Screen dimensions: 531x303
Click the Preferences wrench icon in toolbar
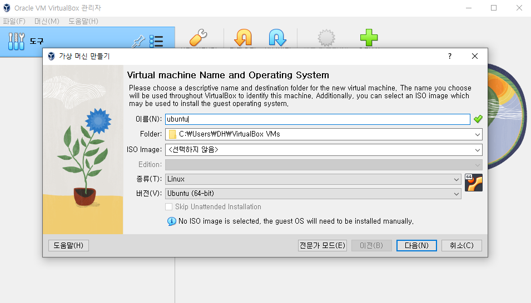point(198,38)
